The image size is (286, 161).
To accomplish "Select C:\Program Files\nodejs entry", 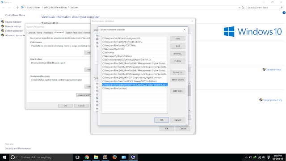I will click(x=135, y=89).
